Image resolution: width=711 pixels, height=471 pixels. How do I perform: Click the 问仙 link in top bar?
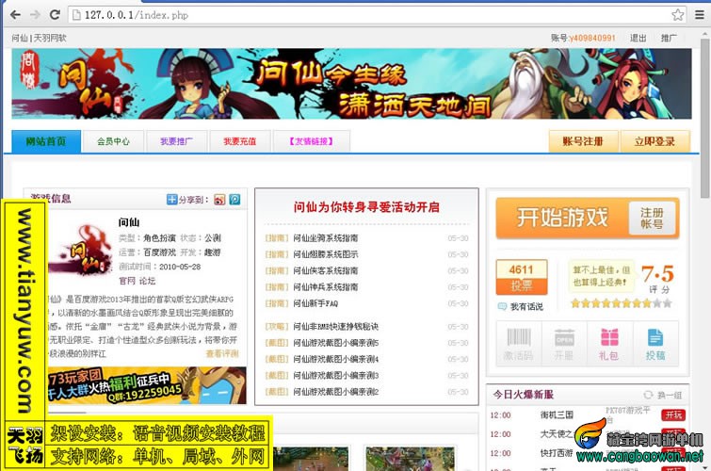(x=19, y=38)
